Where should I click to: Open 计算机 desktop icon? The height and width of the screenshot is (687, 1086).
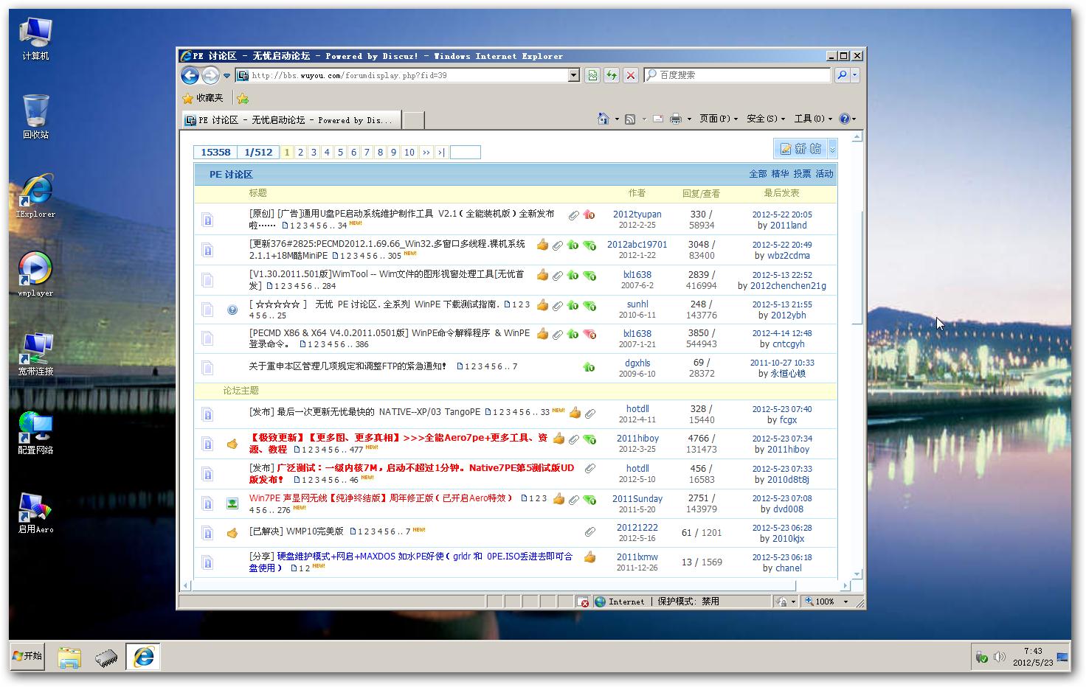pos(35,38)
